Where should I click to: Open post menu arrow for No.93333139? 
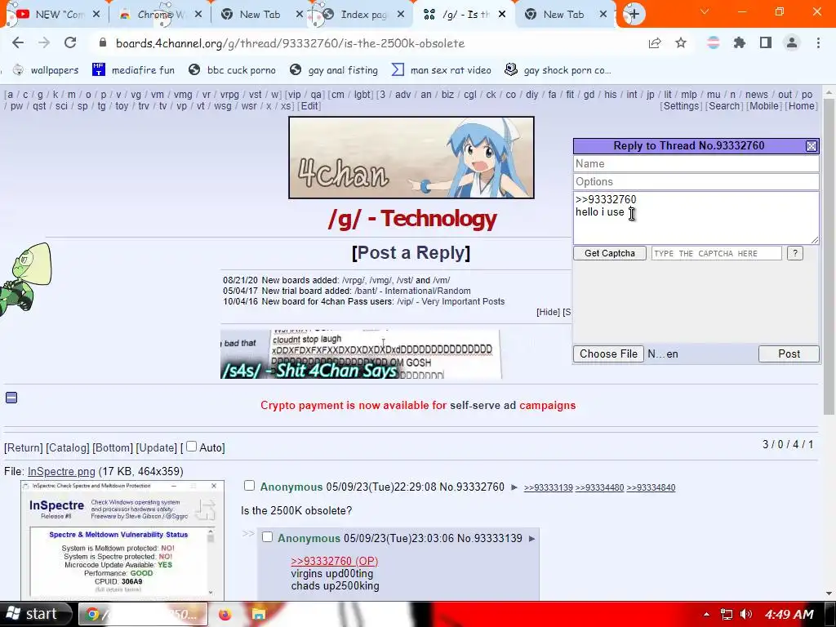pyautogui.click(x=531, y=539)
